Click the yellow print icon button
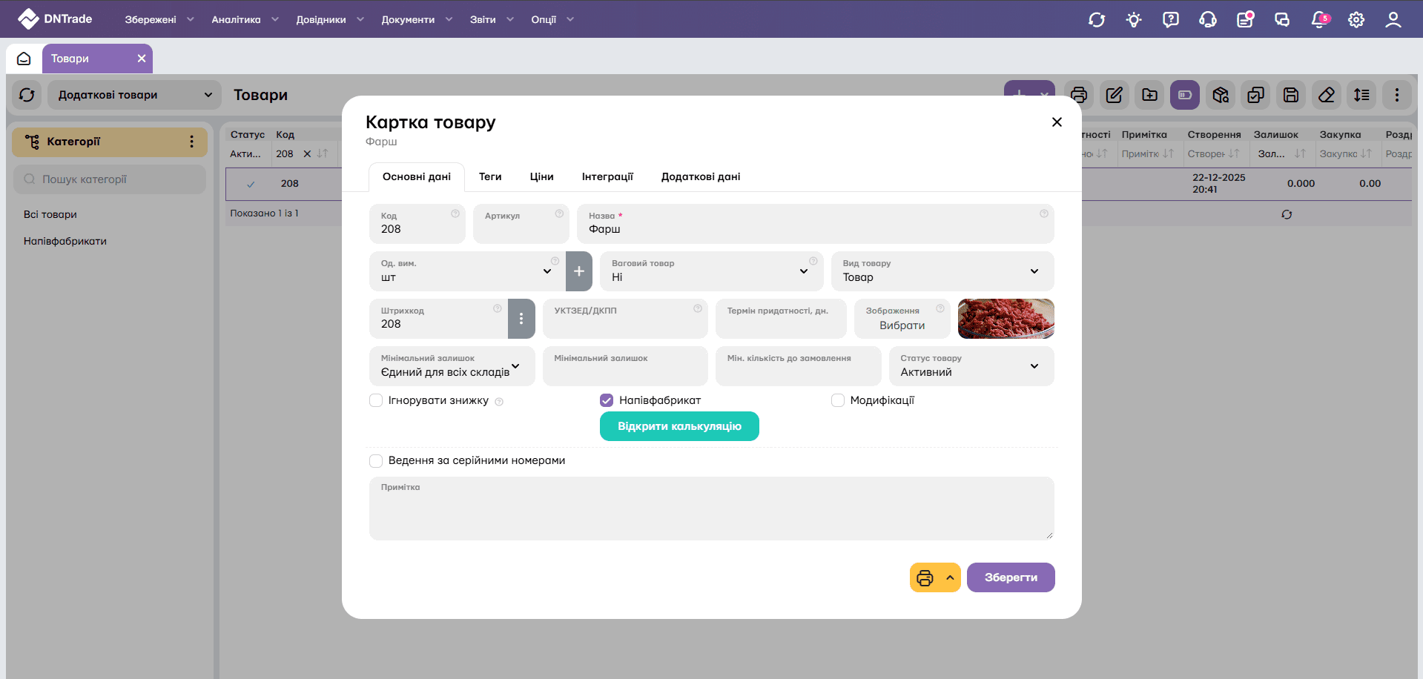Screen dimensions: 1423x679 pyautogui.click(x=925, y=577)
